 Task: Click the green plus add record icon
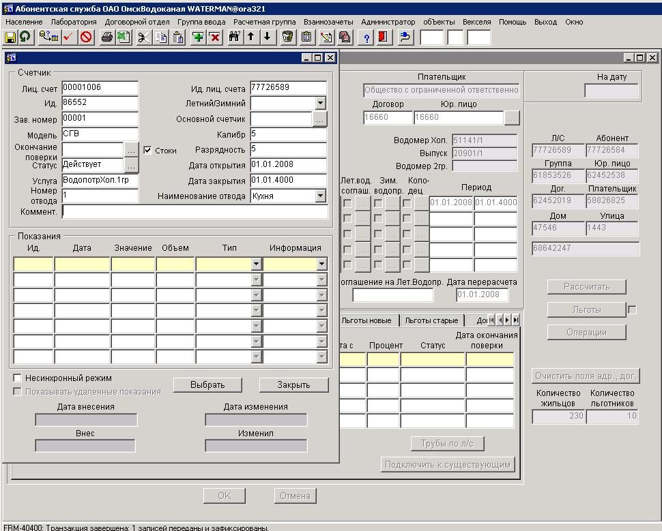coord(198,37)
